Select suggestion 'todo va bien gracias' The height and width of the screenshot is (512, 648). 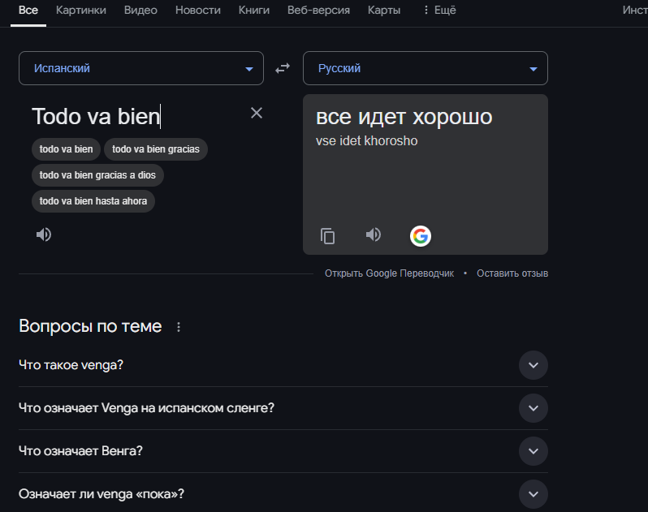(x=156, y=149)
